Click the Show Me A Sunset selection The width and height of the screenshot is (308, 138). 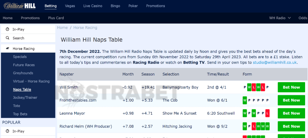[179, 113]
